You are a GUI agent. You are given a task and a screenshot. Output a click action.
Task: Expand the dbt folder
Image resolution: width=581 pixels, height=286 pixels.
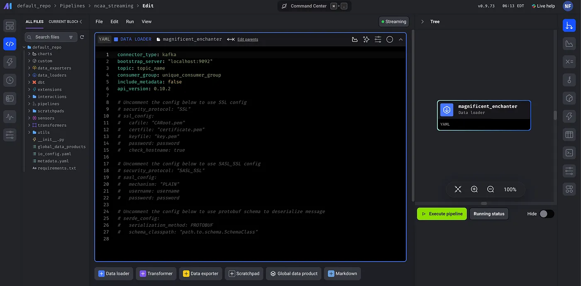point(29,82)
